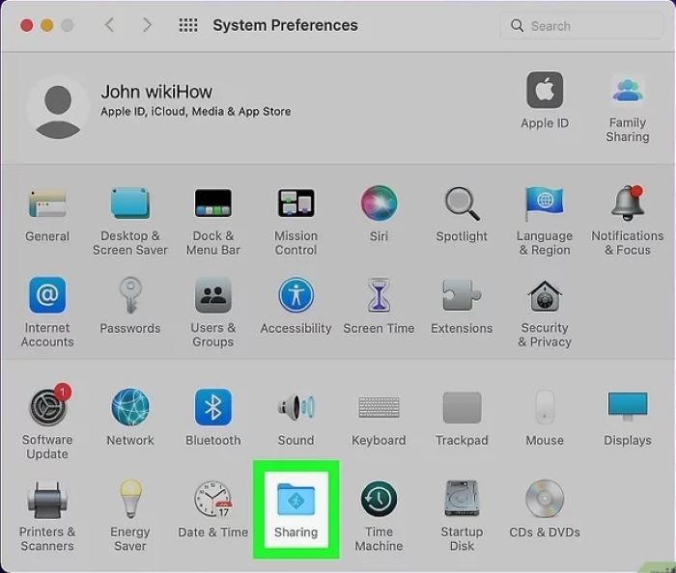
Task: Open Accessibility settings
Action: tap(296, 296)
